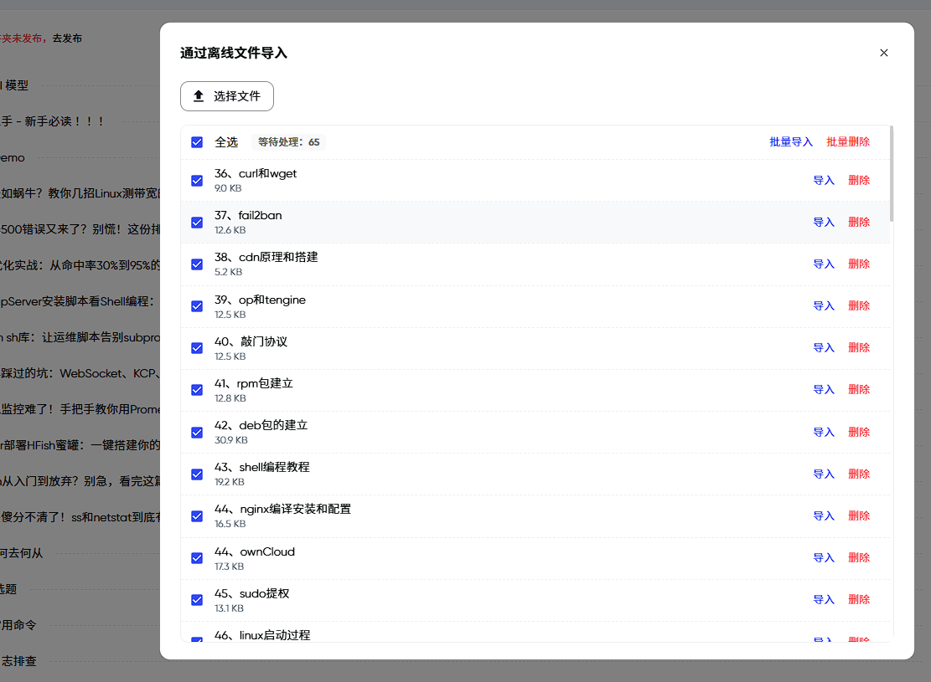Deselect the 40、敲门协议 file checkbox
This screenshot has height=682, width=931.
point(197,348)
